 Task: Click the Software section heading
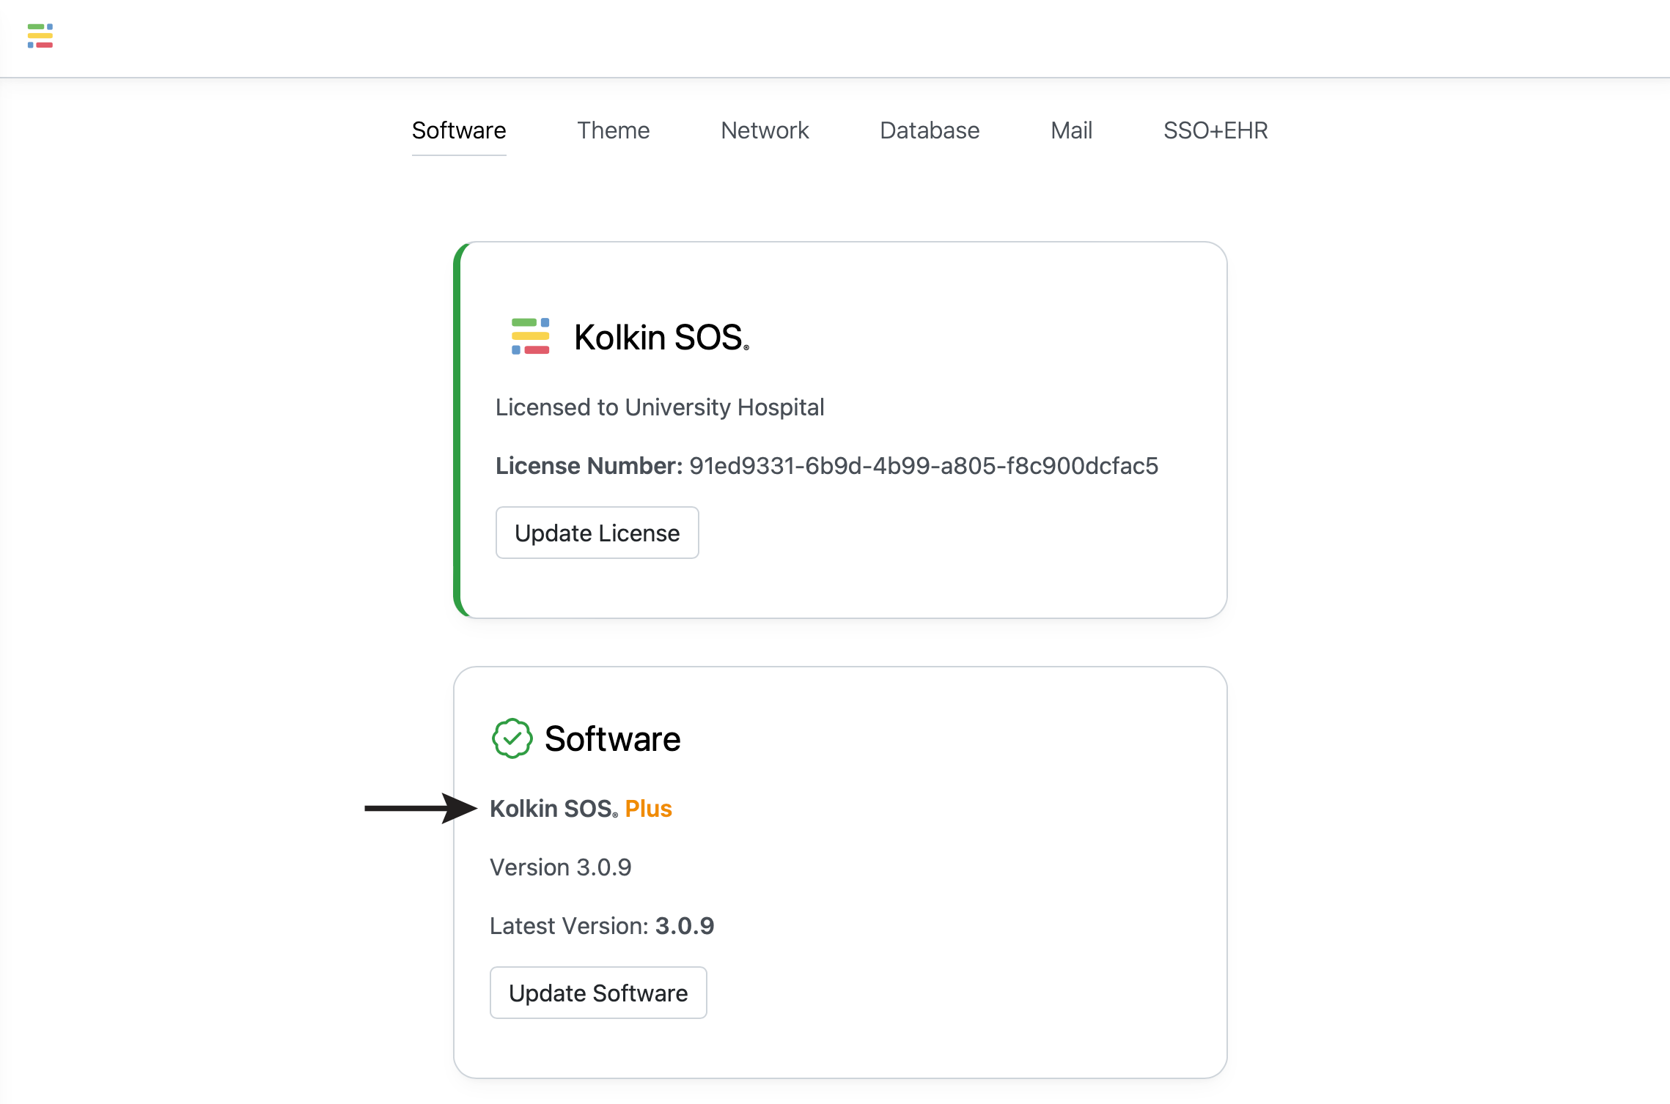[x=613, y=738]
